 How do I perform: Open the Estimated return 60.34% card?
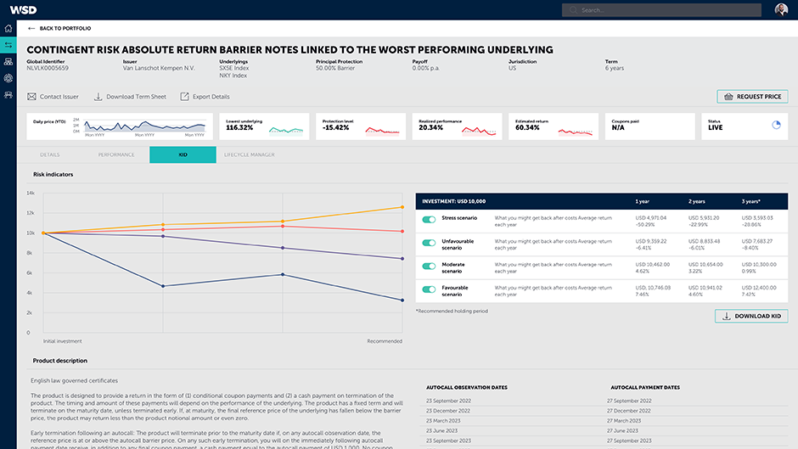(554, 126)
